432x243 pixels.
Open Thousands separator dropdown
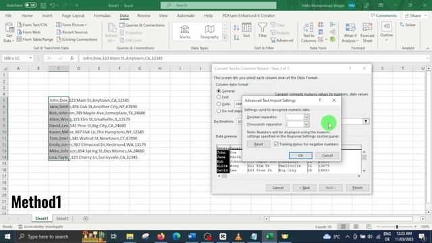coord(306,124)
